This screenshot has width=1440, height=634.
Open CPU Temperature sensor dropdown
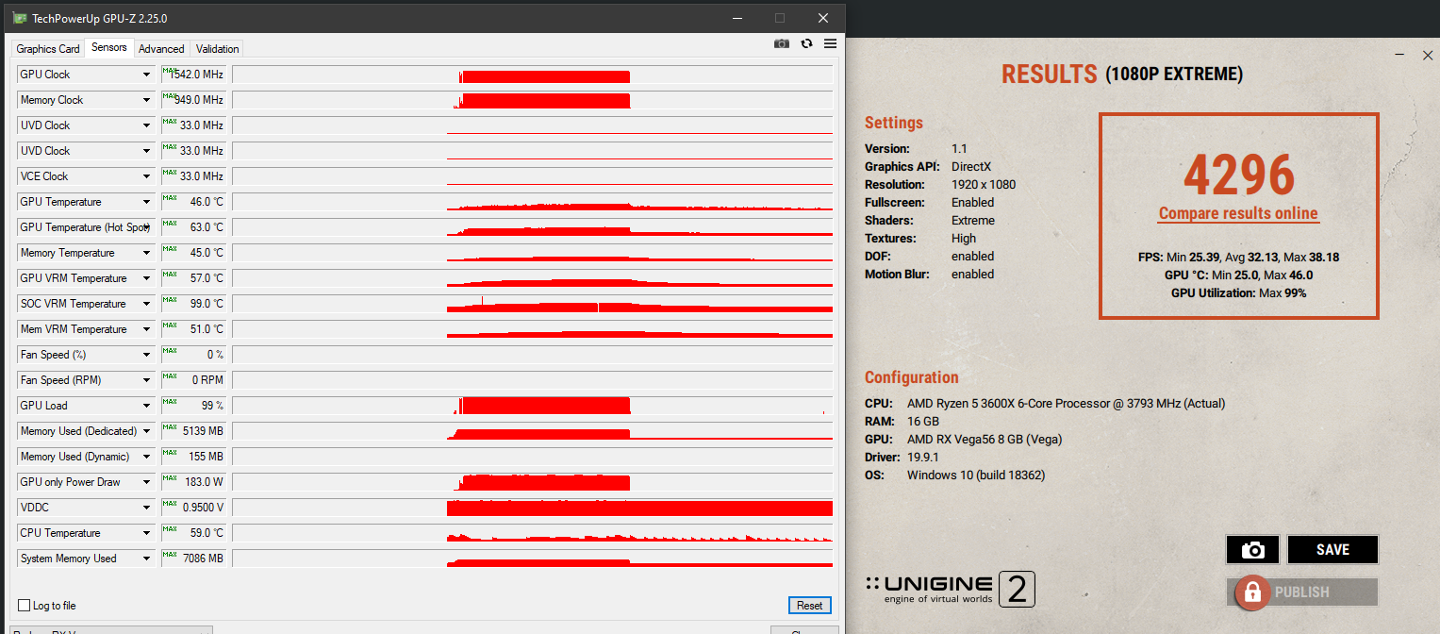pyautogui.click(x=147, y=533)
